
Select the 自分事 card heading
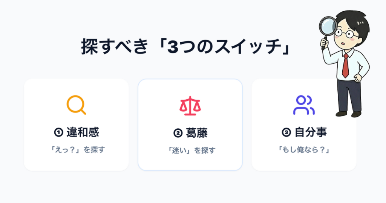tap(310, 132)
